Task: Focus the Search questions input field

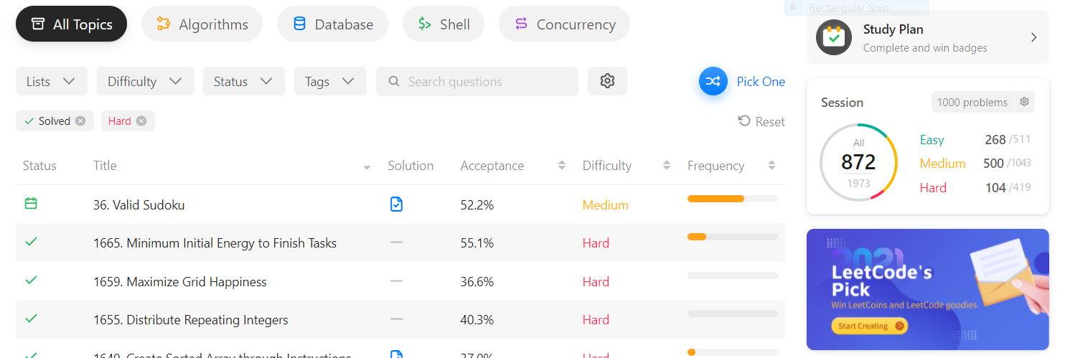Action: (x=477, y=81)
